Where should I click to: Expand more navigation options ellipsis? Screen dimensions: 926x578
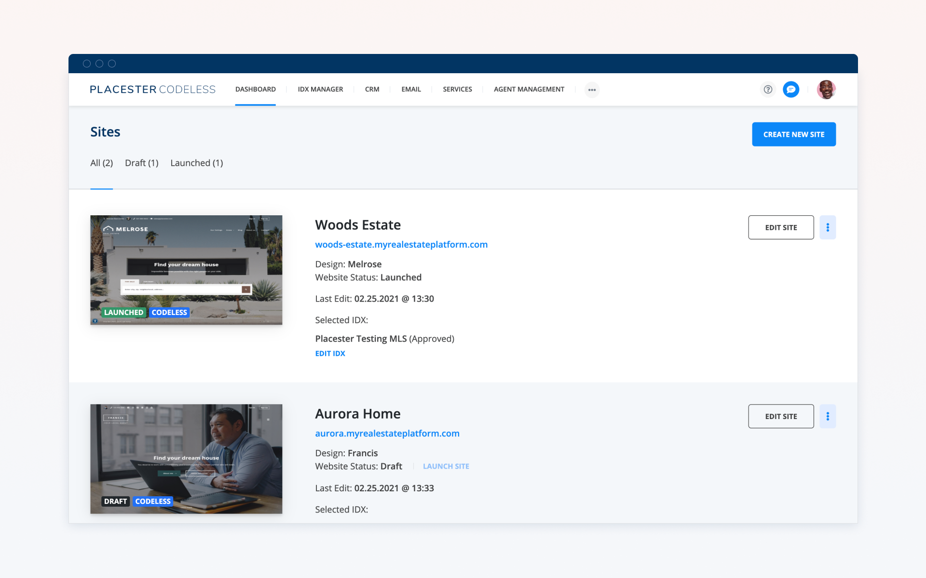click(592, 90)
